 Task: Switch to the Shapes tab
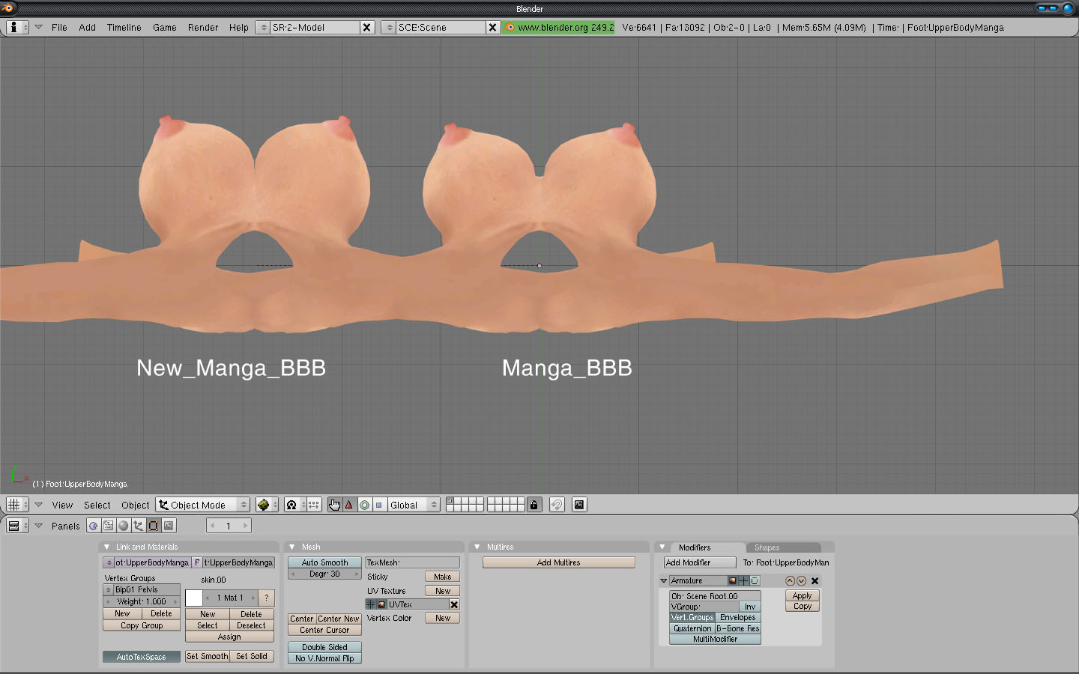pos(767,547)
